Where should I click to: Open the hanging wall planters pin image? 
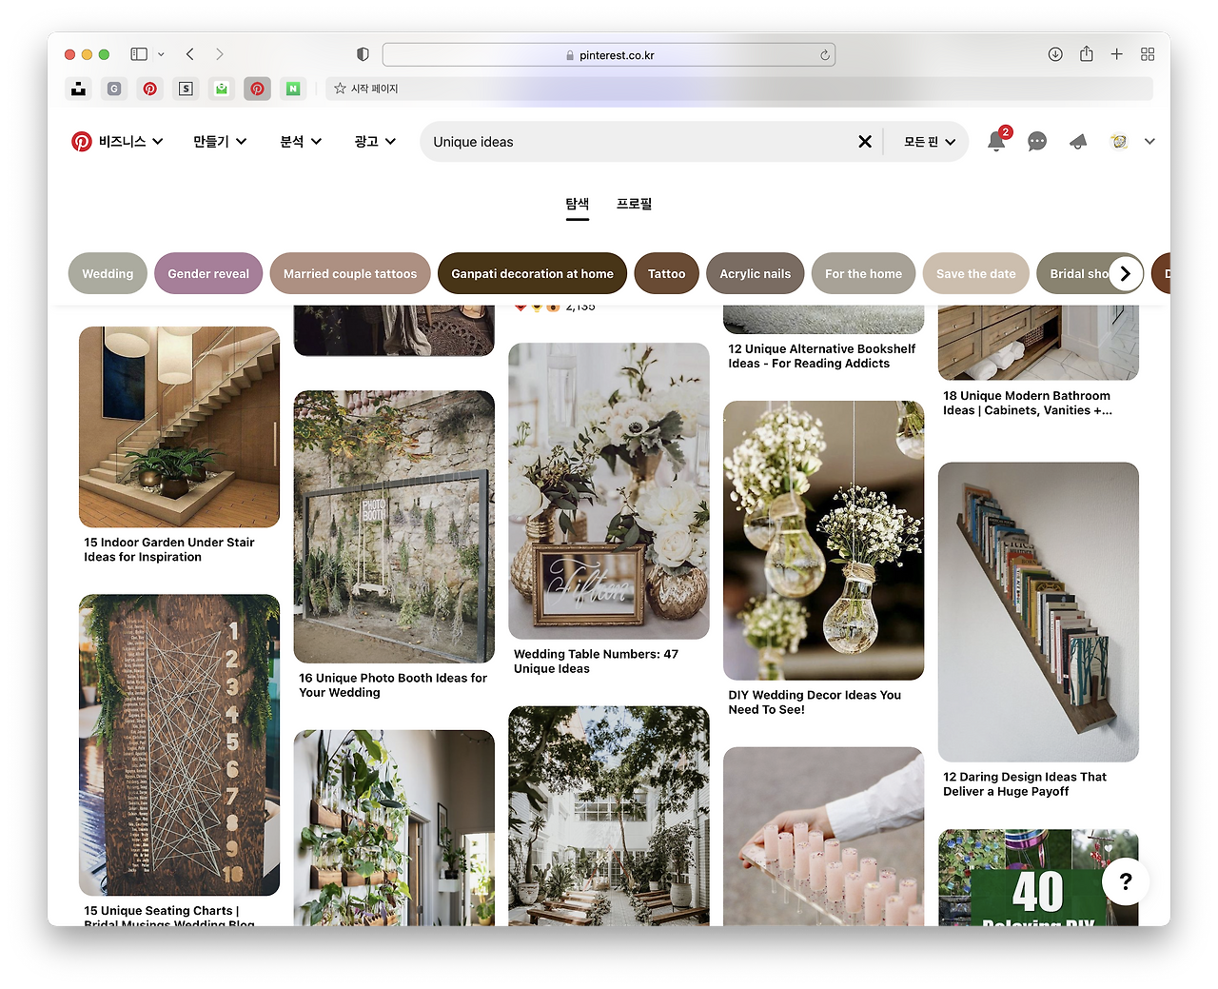pyautogui.click(x=394, y=828)
